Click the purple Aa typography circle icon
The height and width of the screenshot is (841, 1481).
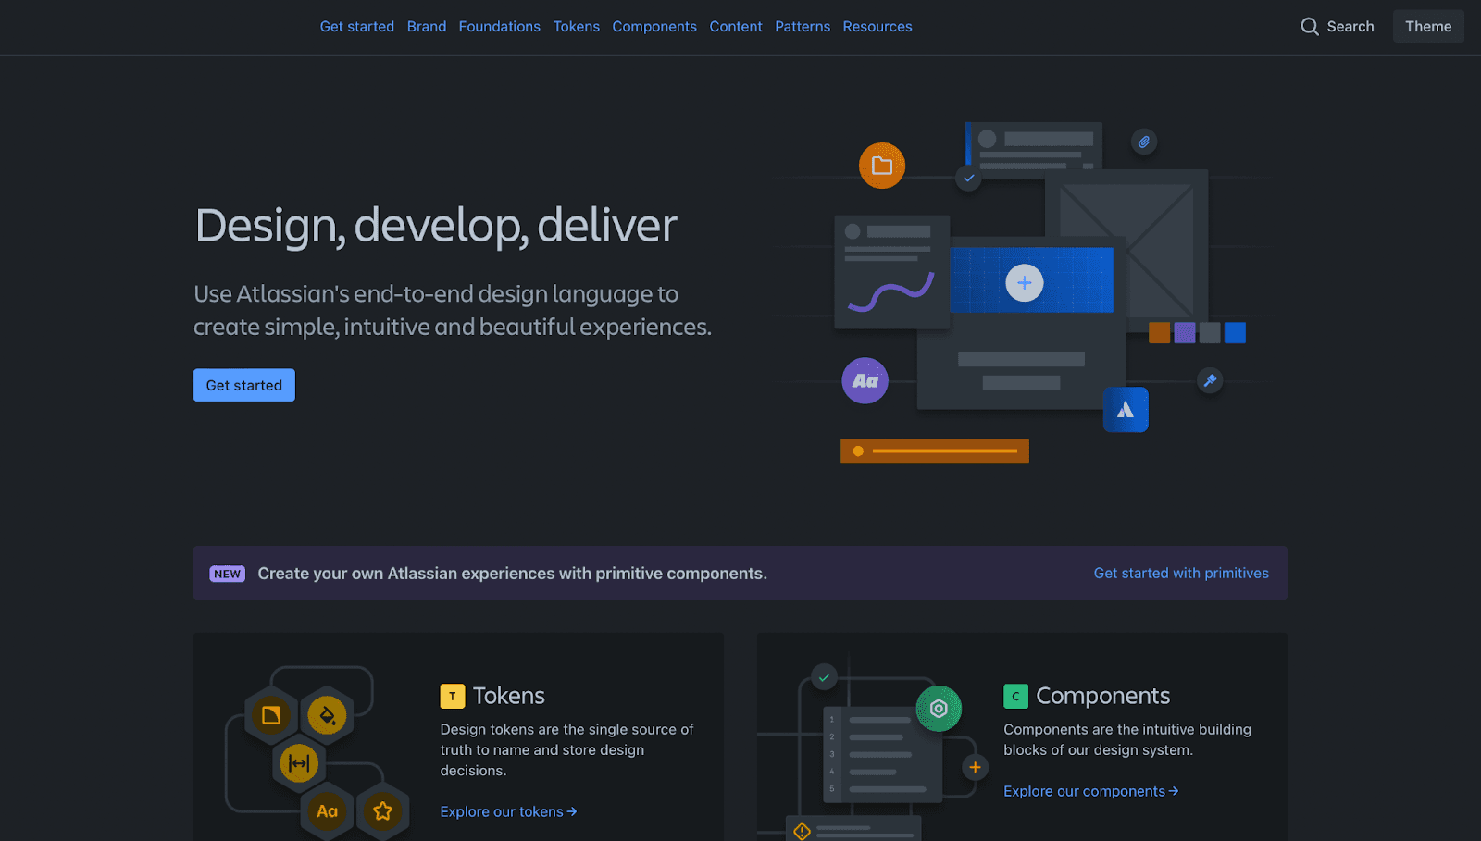(865, 380)
